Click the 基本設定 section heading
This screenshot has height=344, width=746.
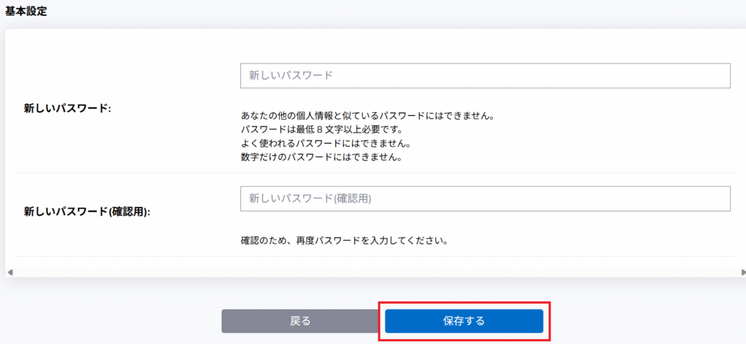[x=26, y=12]
